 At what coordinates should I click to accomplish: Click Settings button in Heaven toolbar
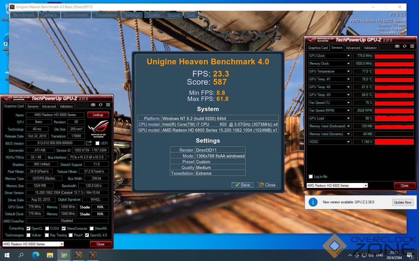132,15
